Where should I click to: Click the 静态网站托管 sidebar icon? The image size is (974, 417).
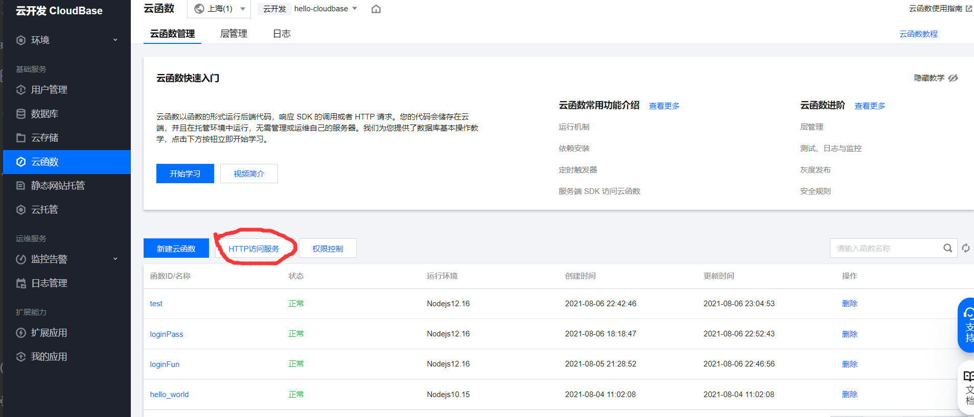pos(21,186)
